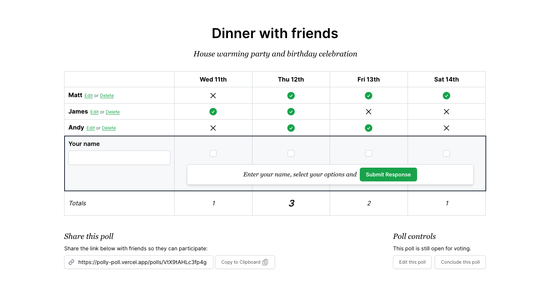The width and height of the screenshot is (550, 301).
Task: Click James's green checkmark under Wed 11th
Action: click(x=213, y=112)
